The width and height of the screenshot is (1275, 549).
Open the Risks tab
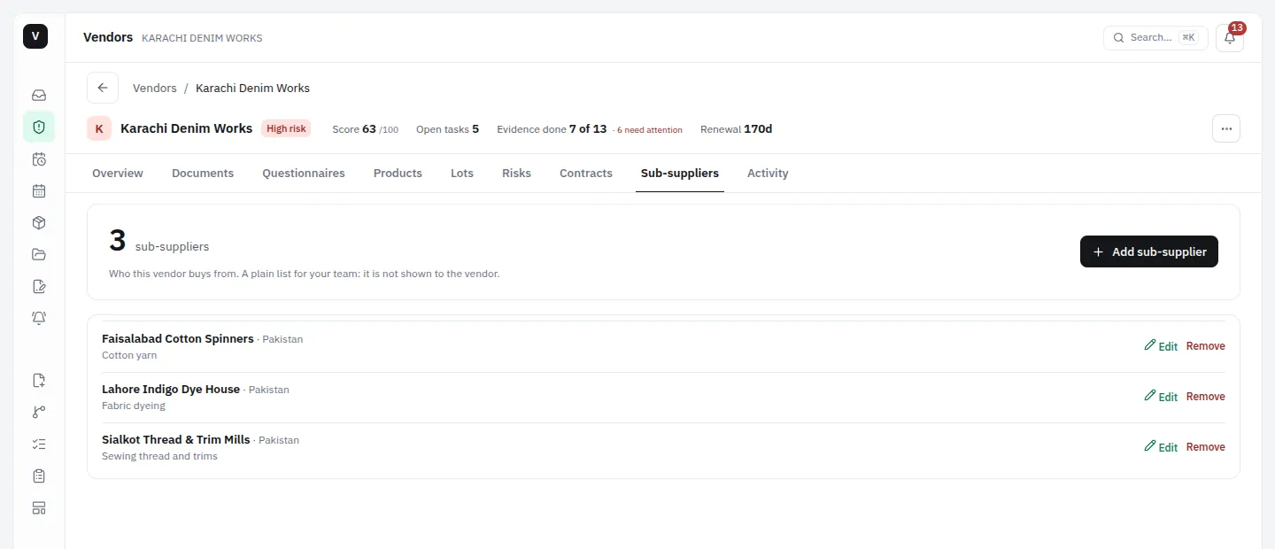coord(516,173)
